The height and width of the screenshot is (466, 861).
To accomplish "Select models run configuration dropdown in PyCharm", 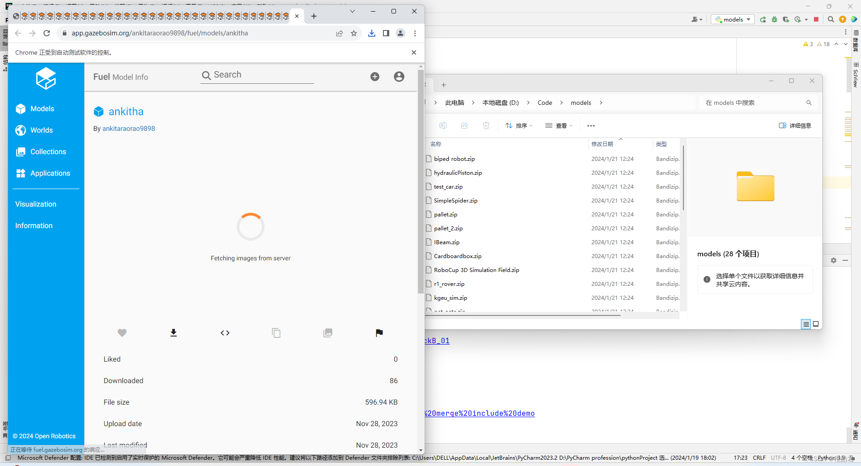I will tap(733, 19).
